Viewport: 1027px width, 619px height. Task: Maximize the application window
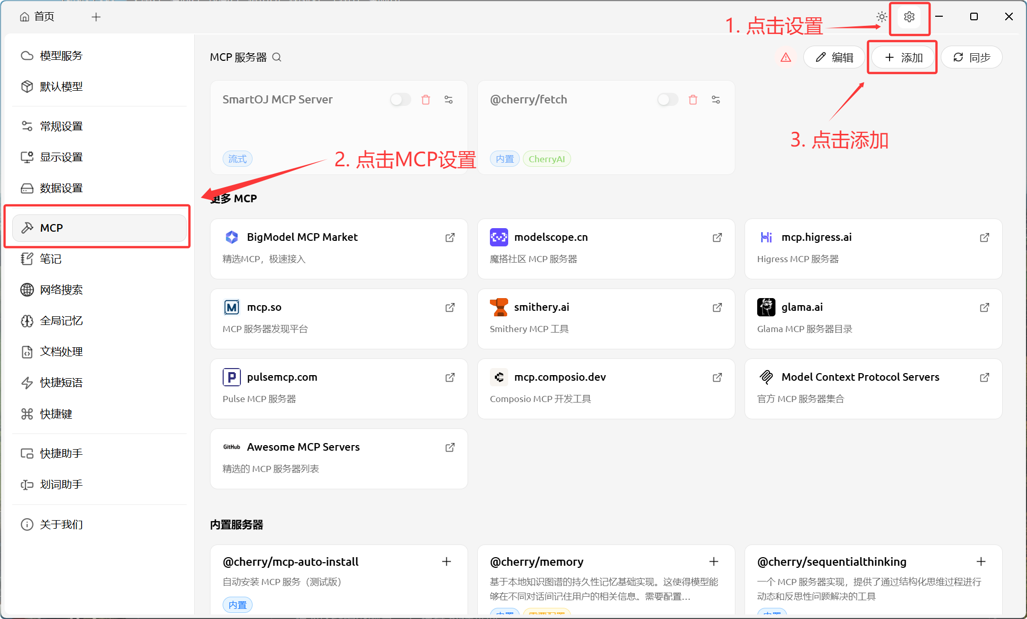click(974, 17)
